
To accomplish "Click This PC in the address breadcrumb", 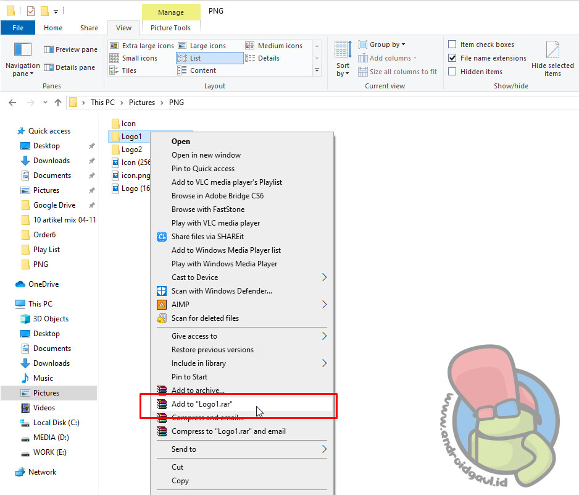I will coord(102,103).
